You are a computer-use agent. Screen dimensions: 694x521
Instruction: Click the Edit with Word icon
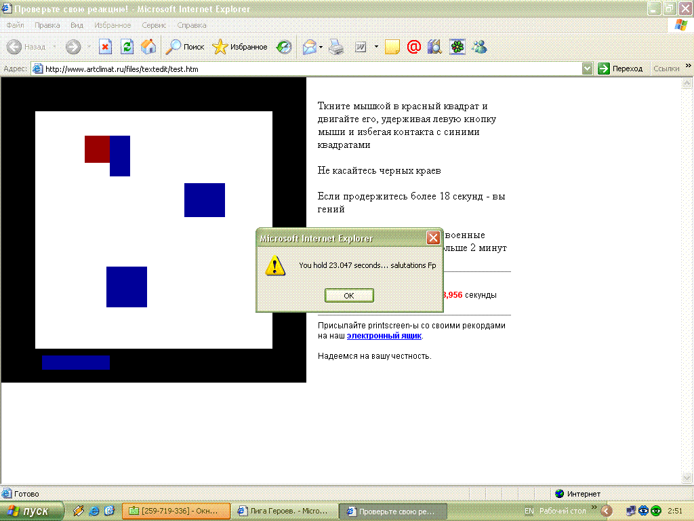click(361, 47)
